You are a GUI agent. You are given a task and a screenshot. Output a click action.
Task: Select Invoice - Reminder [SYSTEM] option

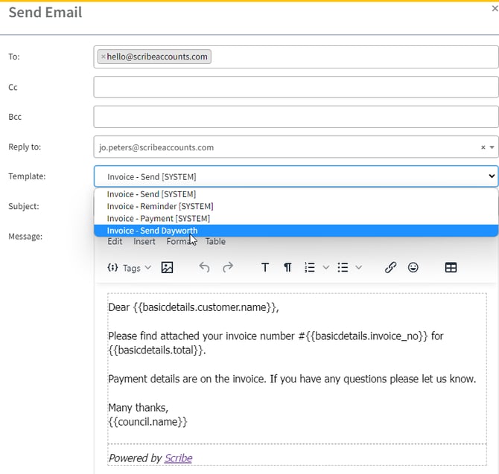[159, 206]
